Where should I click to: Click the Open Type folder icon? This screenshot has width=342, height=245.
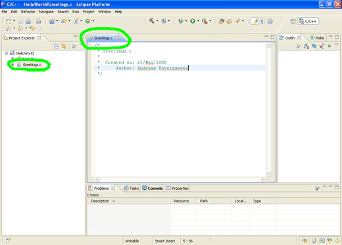tap(222, 21)
